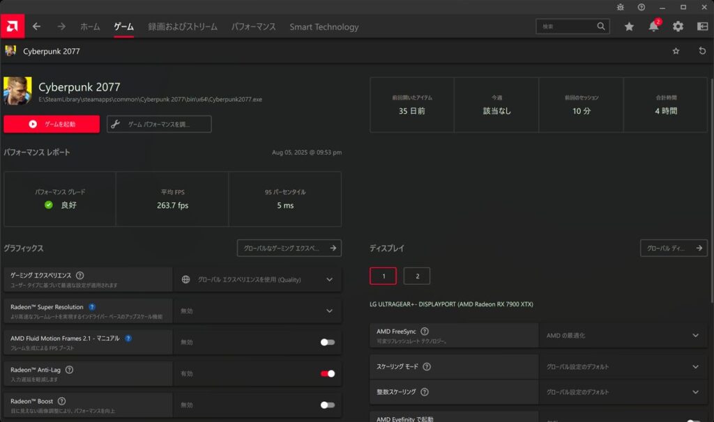Open AMD FreeSync dropdown
The width and height of the screenshot is (714, 422).
(623, 335)
